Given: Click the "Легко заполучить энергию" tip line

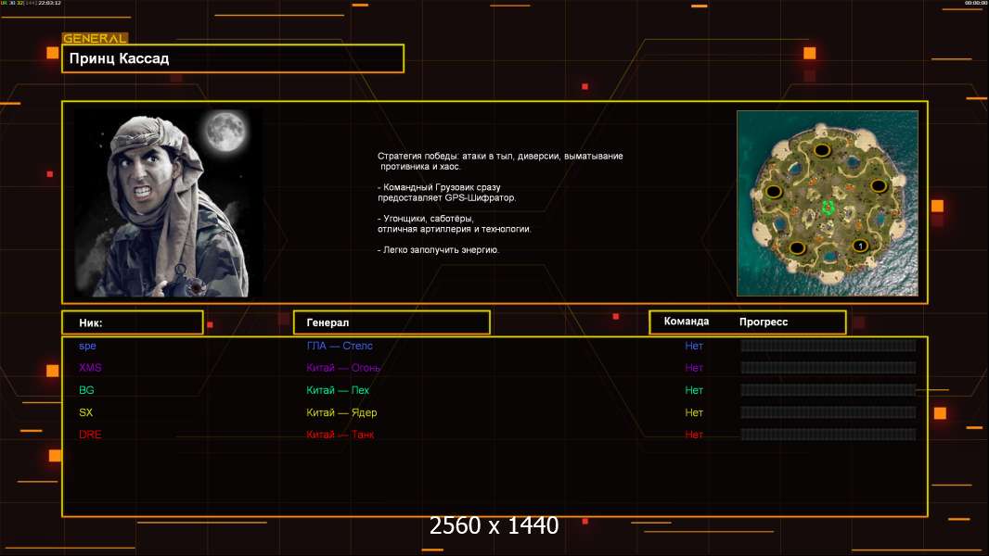Looking at the screenshot, I should click(x=438, y=250).
